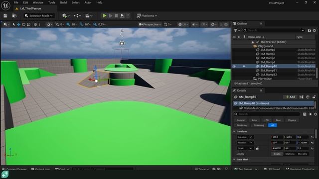Screen dimensions: 319x179
Task: Click the Details search field
Action: (x=267, y=114)
